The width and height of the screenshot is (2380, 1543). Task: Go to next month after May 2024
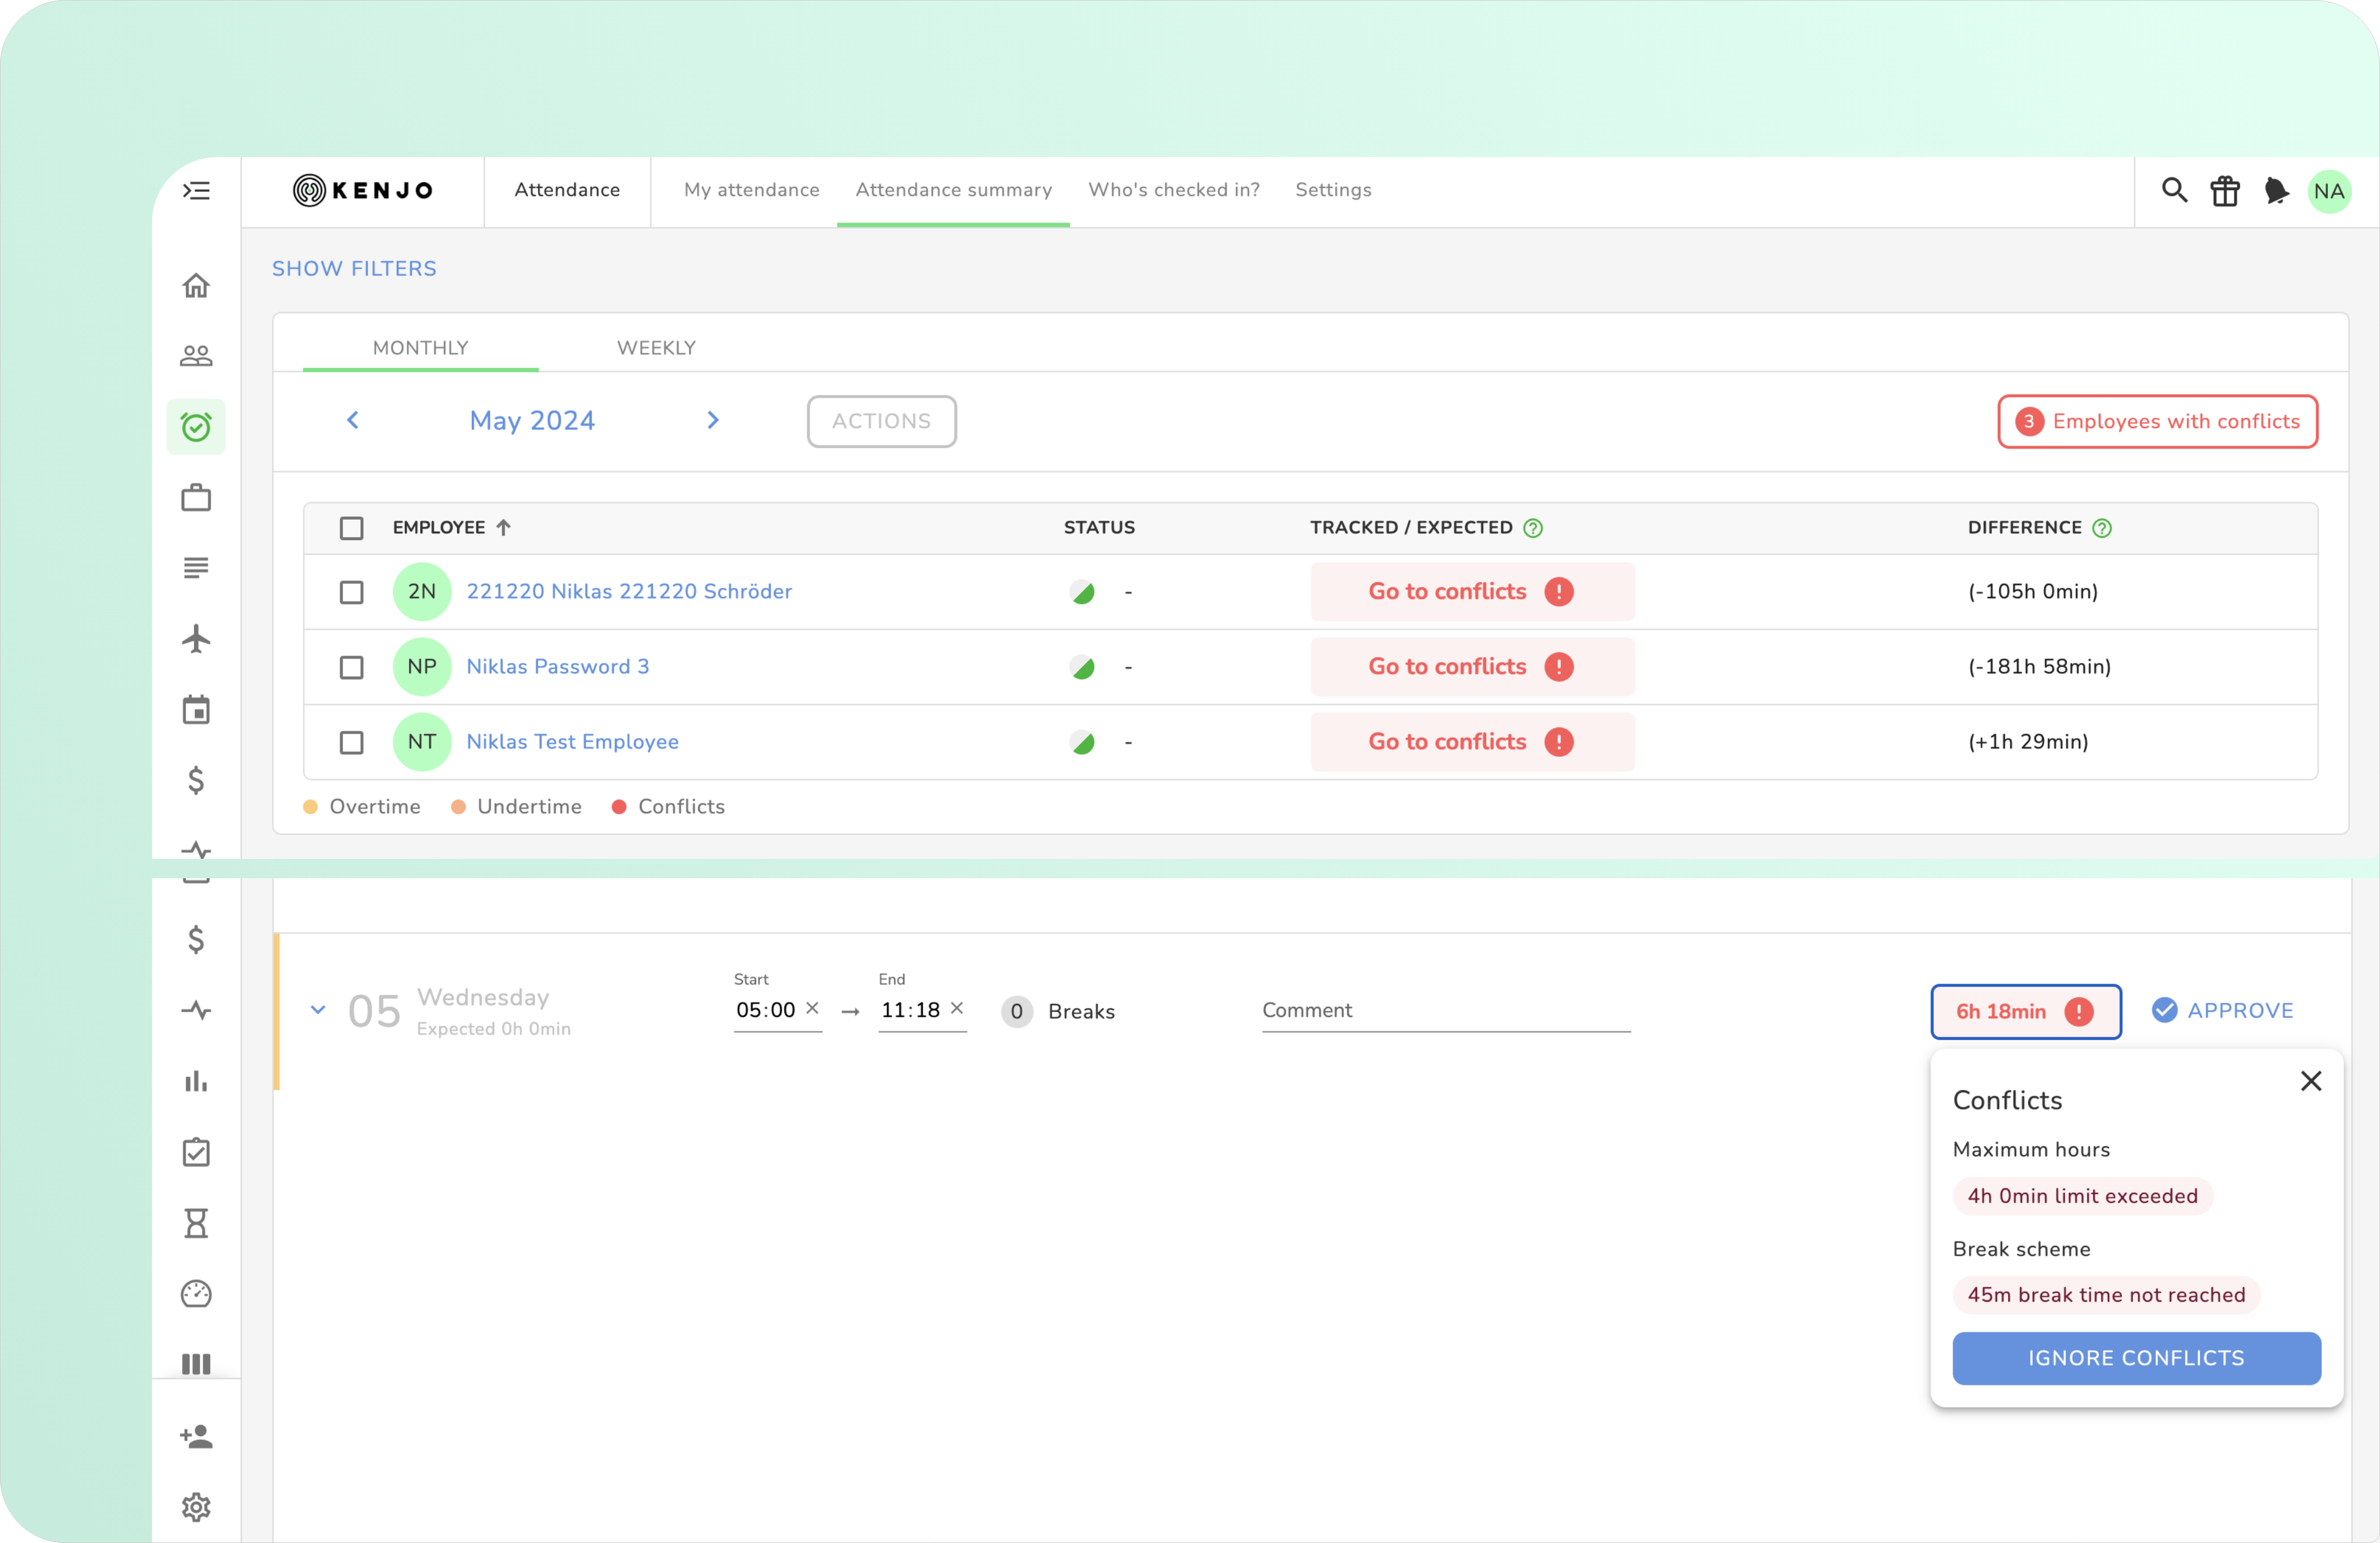click(713, 420)
